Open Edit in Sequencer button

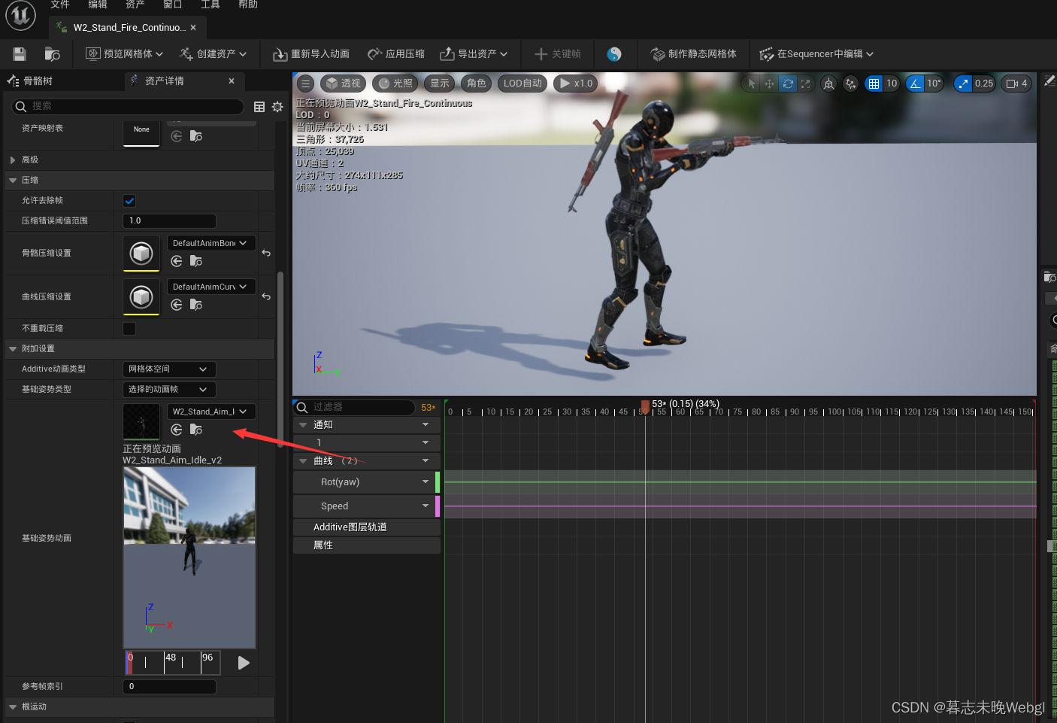[816, 54]
